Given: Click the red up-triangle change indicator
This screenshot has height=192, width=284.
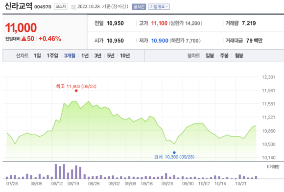Looking at the screenshot, I should (x=24, y=39).
